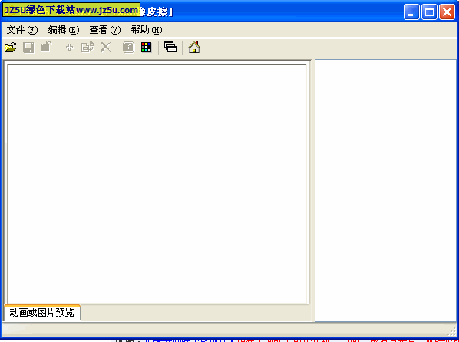
Task: Click the X delete toolbar icon
Action: point(105,47)
